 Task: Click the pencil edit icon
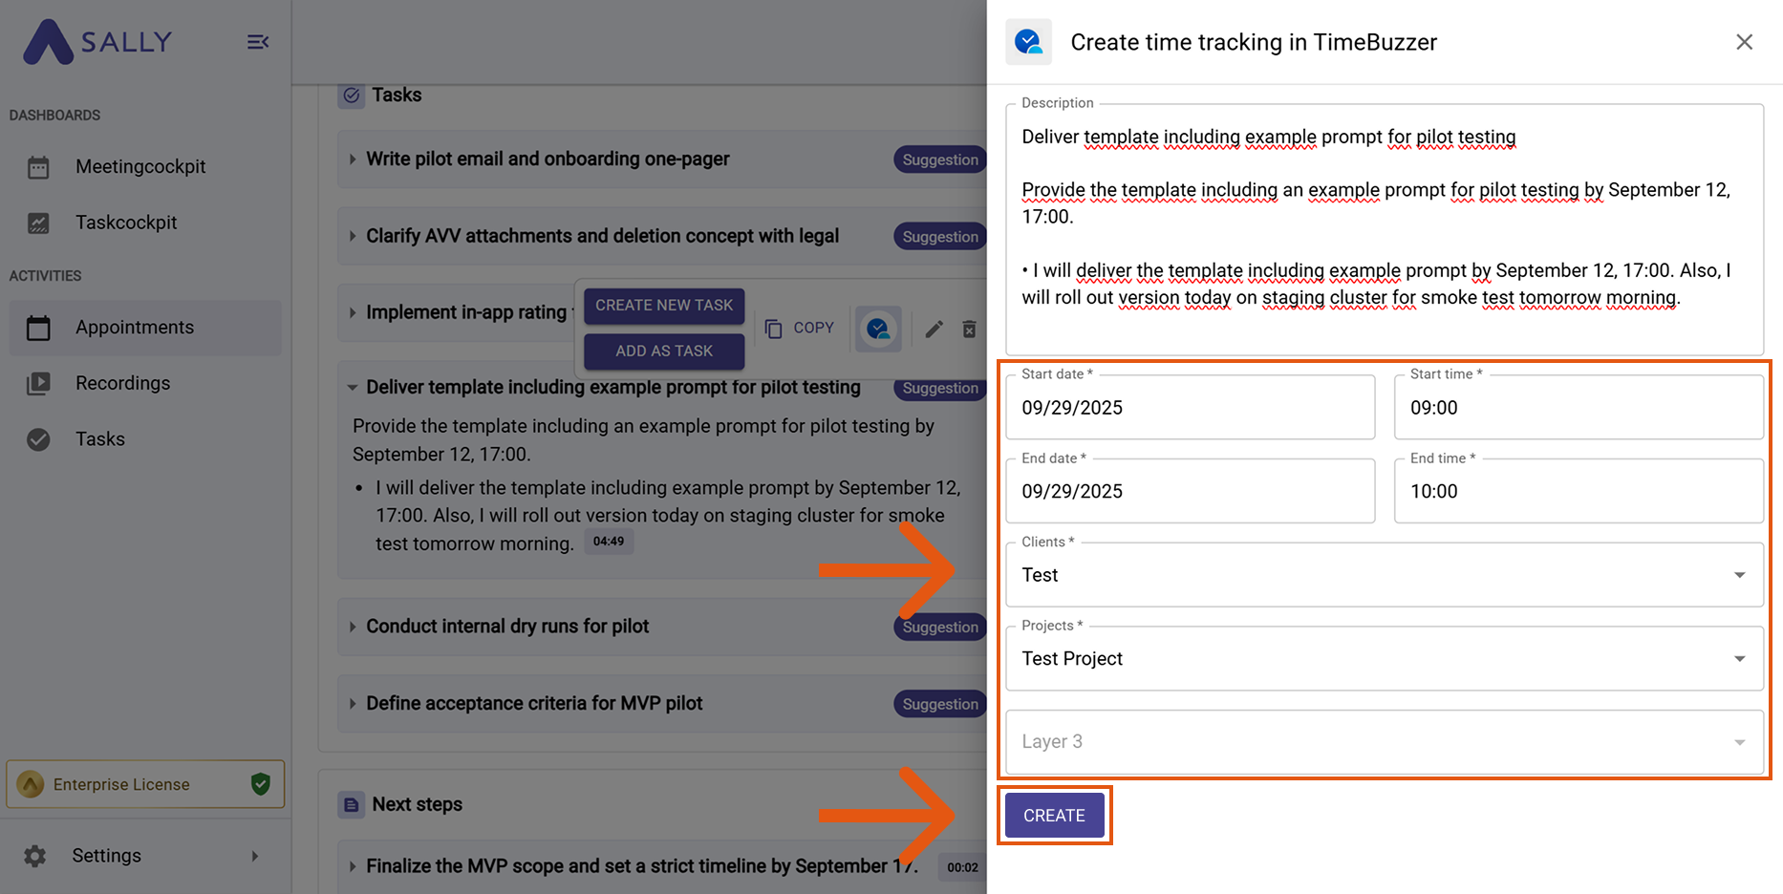coord(934,330)
